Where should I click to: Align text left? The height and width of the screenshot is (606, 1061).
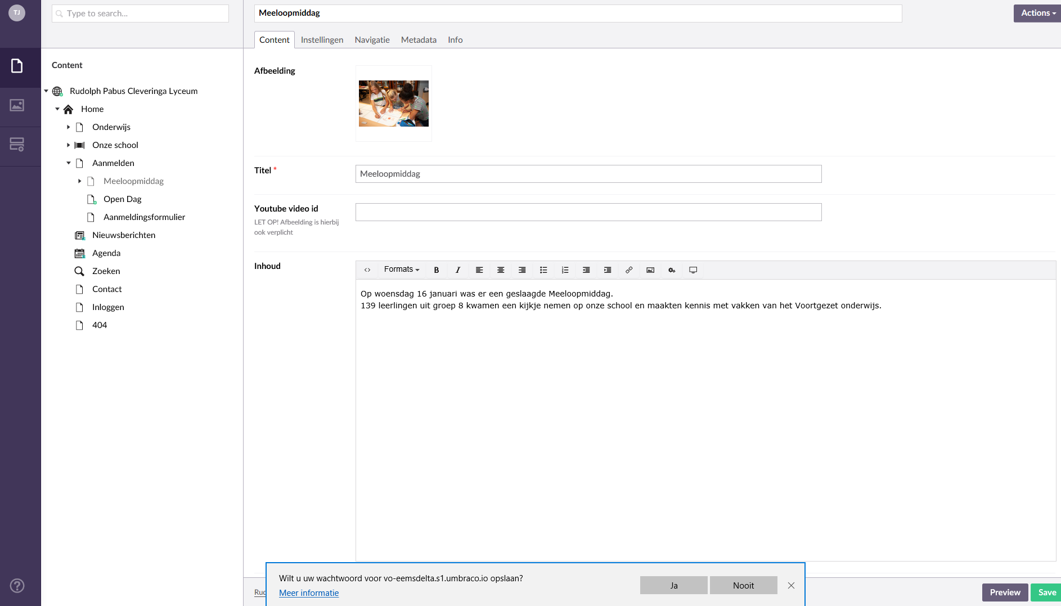point(479,270)
